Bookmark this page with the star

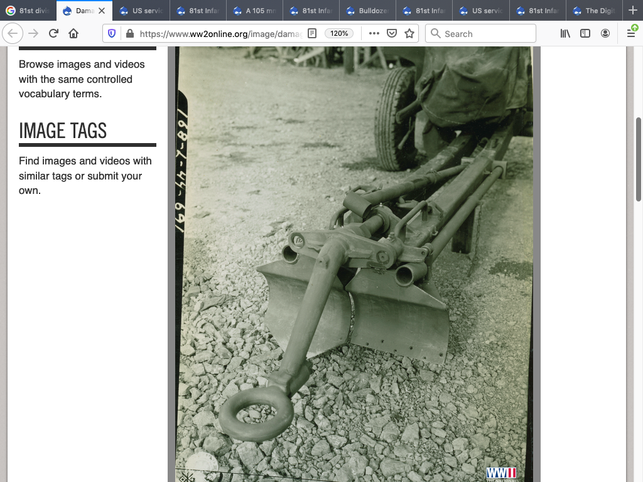[409, 34]
